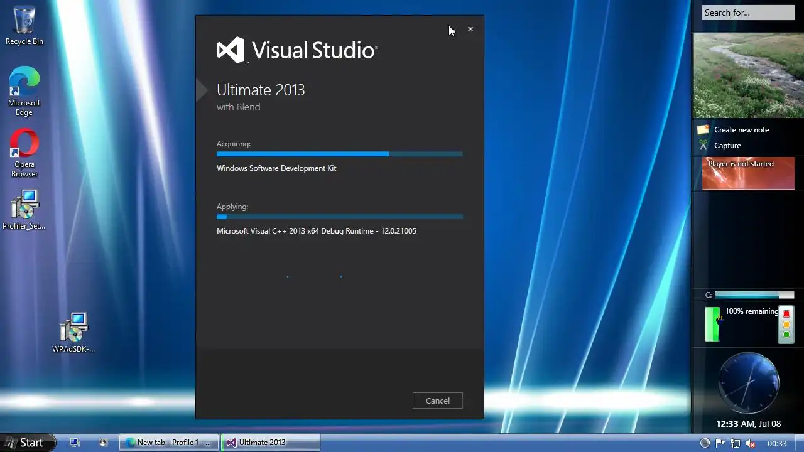Click the show desktop quick launch icon

tap(75, 443)
